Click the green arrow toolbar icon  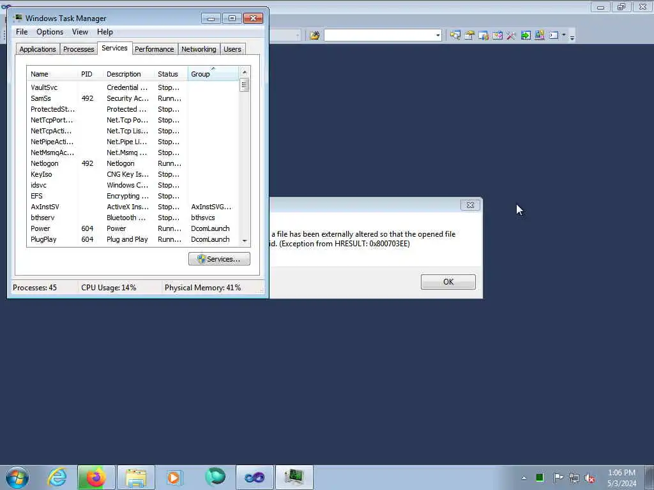tap(526, 36)
